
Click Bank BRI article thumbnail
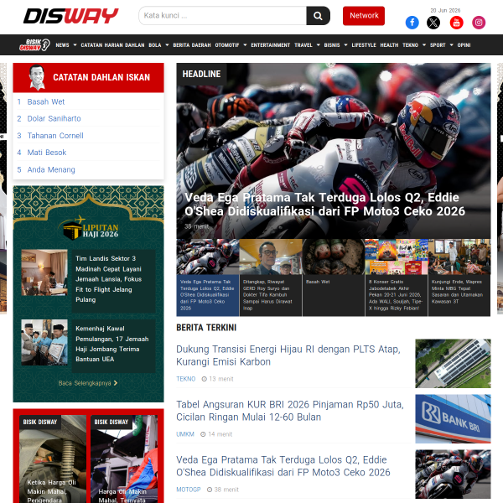coord(453,418)
